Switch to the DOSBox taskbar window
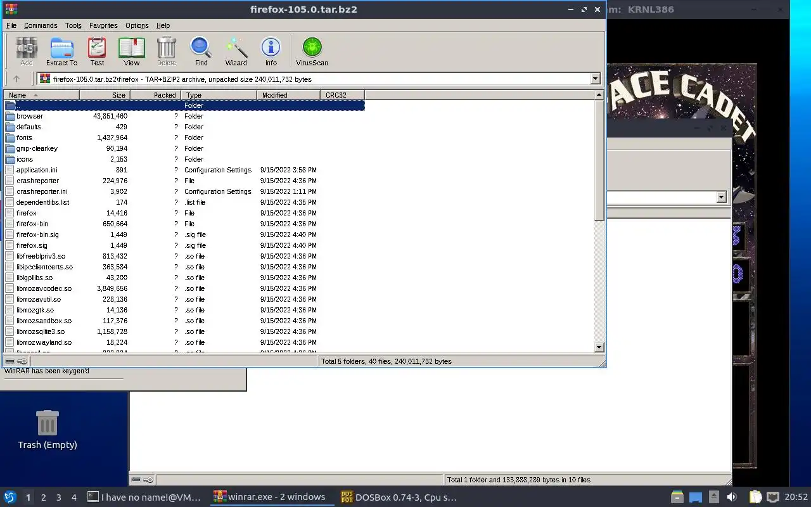Image resolution: width=811 pixels, height=507 pixels. click(399, 497)
